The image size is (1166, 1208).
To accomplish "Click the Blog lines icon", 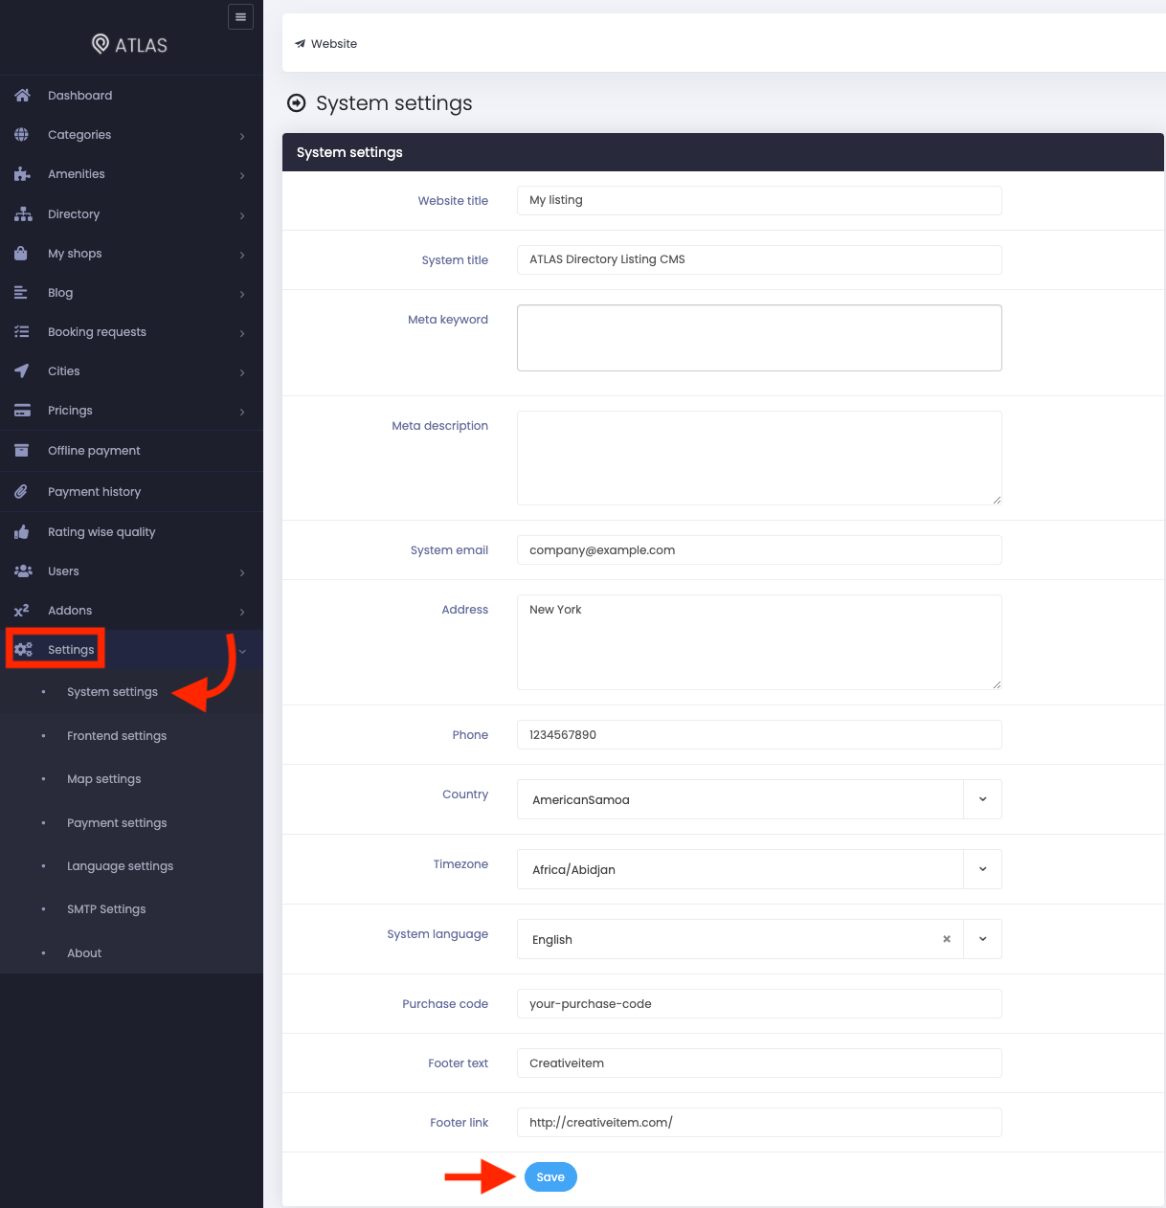I will coord(21,293).
